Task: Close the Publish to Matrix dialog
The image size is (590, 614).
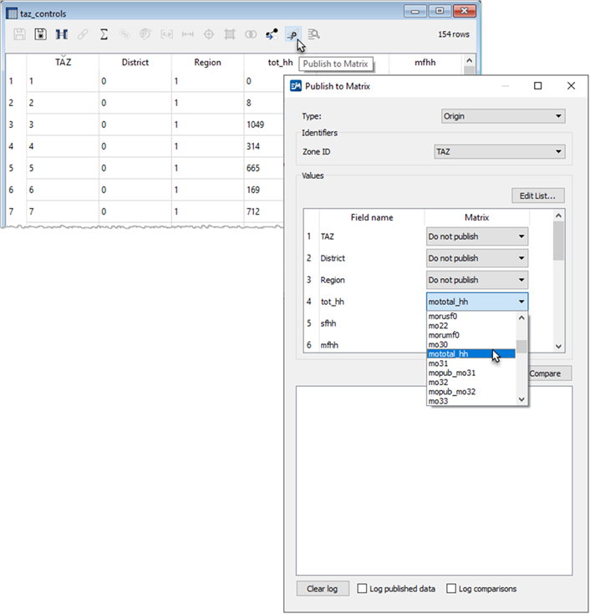Action: [571, 86]
